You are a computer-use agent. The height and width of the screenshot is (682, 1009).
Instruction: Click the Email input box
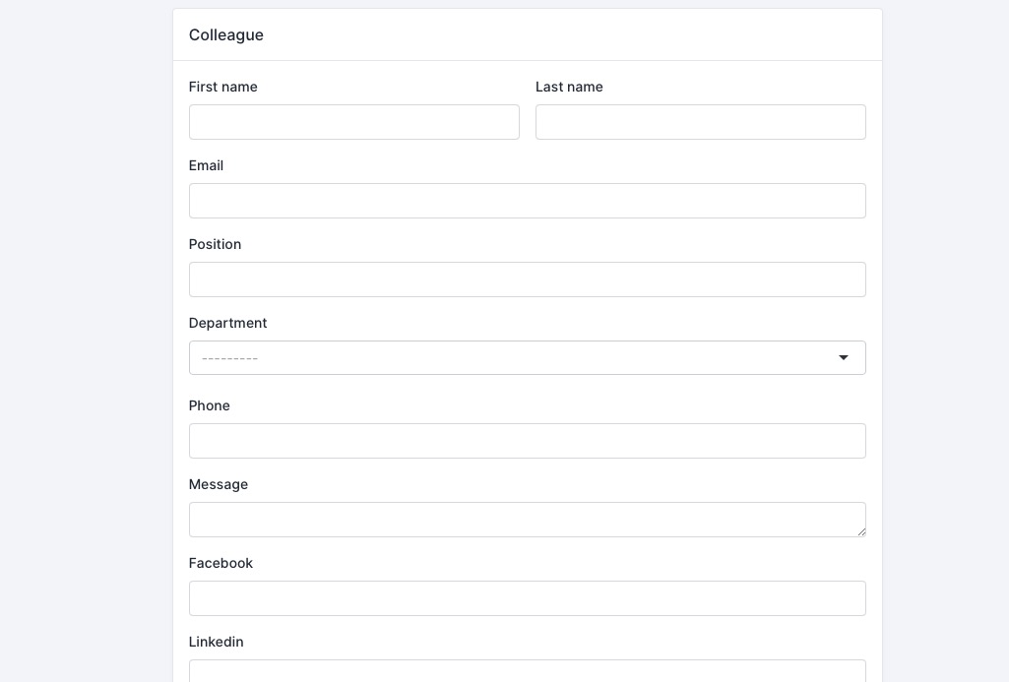[528, 201]
